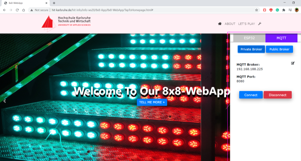Click the home icon in the navbar
The height and width of the screenshot is (161, 301).
pyautogui.click(x=220, y=24)
